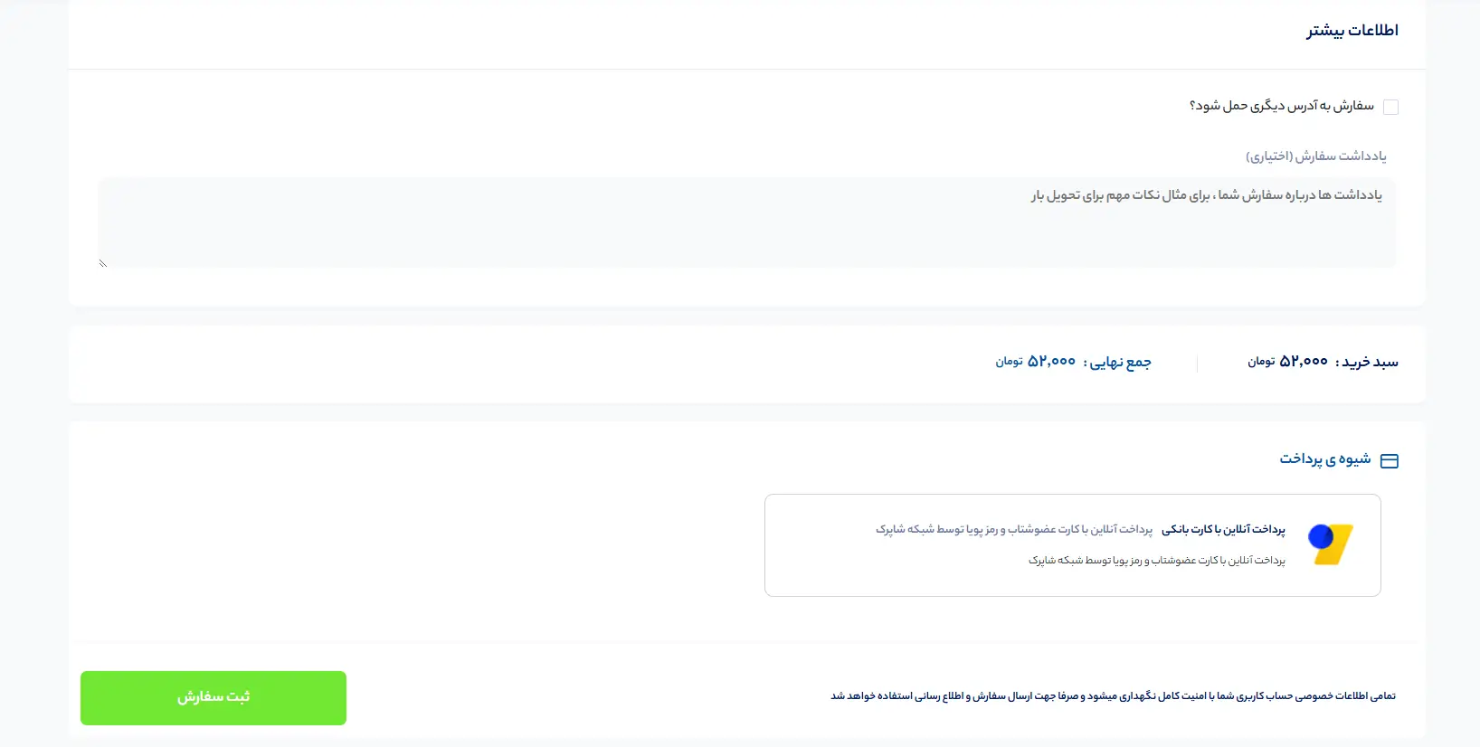Click the اطلاعات بیشتر heading
Image resolution: width=1480 pixels, height=747 pixels.
point(1352,31)
